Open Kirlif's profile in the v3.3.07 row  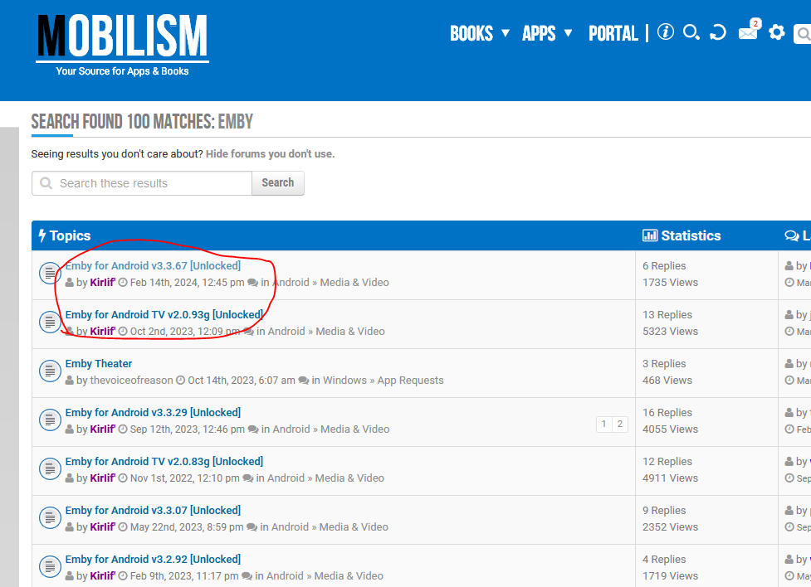pos(102,527)
